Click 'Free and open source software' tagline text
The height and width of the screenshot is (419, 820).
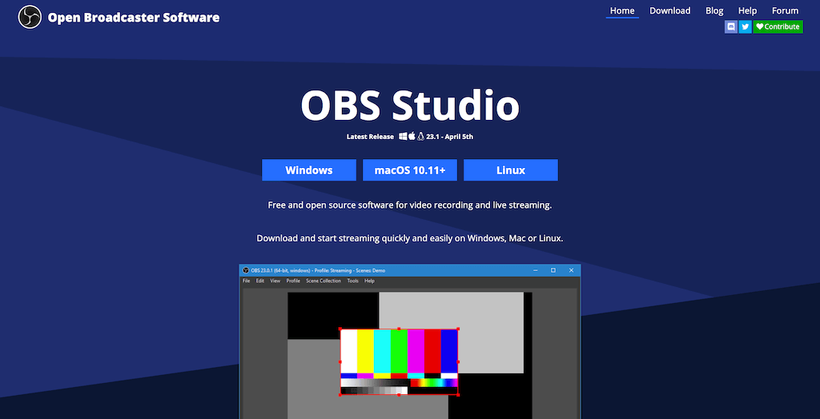[410, 206]
